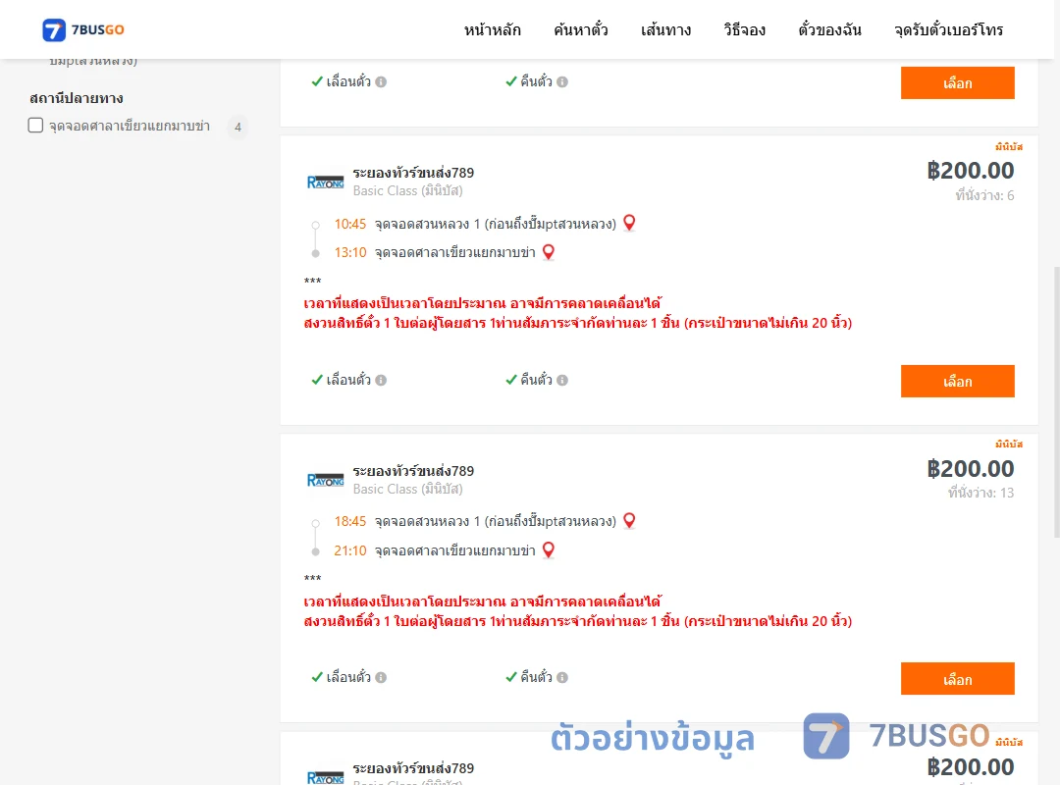Click the 18:45 departure time
Image resolution: width=1060 pixels, height=785 pixels.
coord(350,521)
